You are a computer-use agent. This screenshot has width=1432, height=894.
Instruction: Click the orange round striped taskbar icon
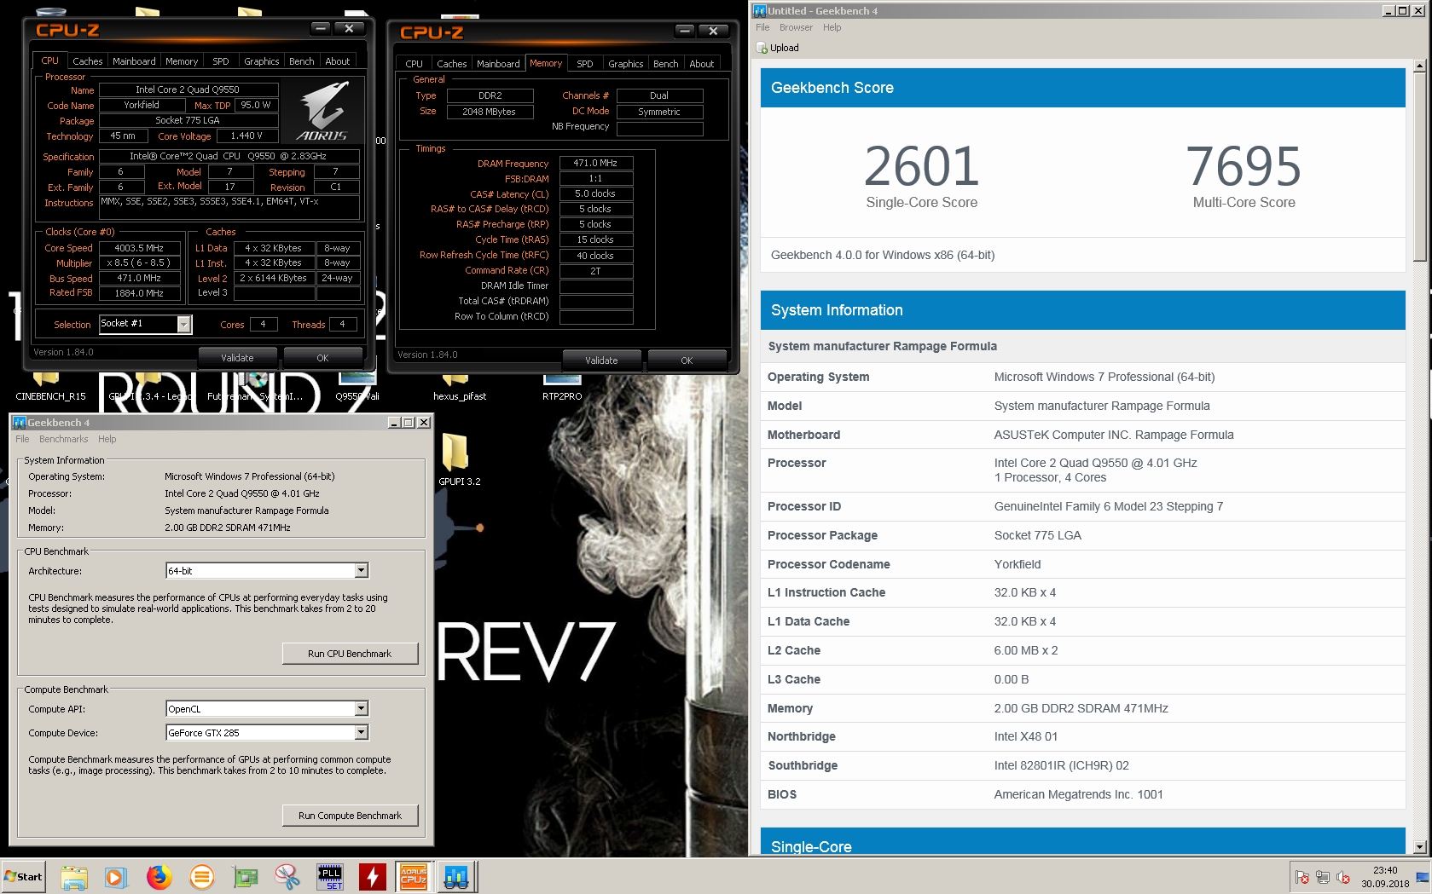202,877
